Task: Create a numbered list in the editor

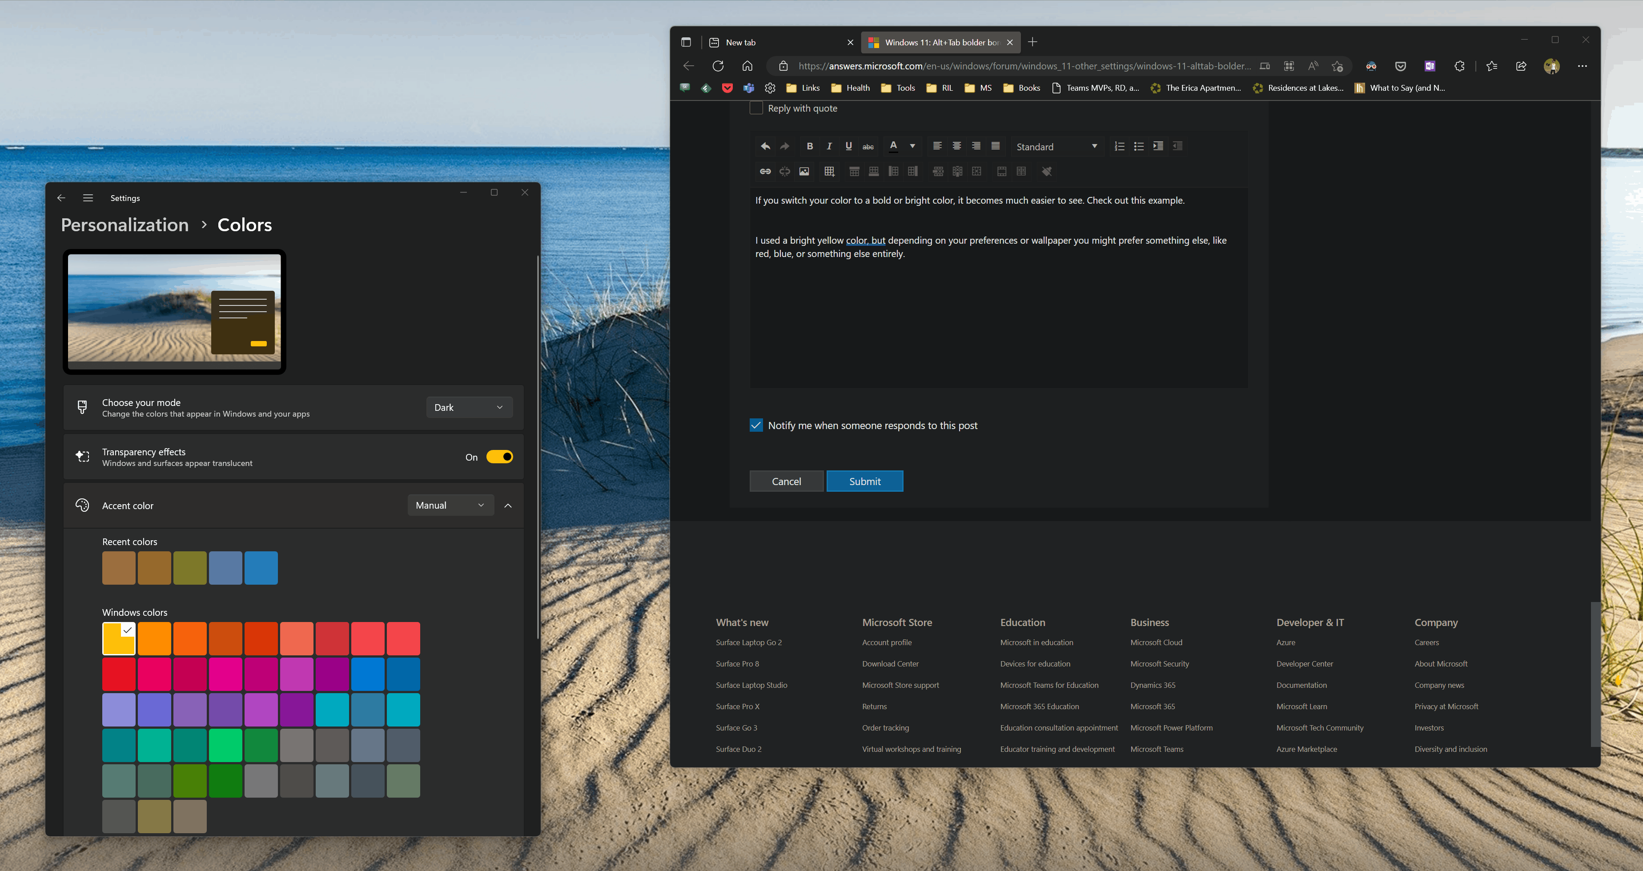Action: pos(1119,146)
